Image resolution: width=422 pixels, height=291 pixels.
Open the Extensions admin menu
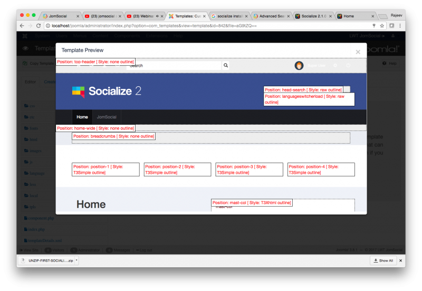coord(157,36)
